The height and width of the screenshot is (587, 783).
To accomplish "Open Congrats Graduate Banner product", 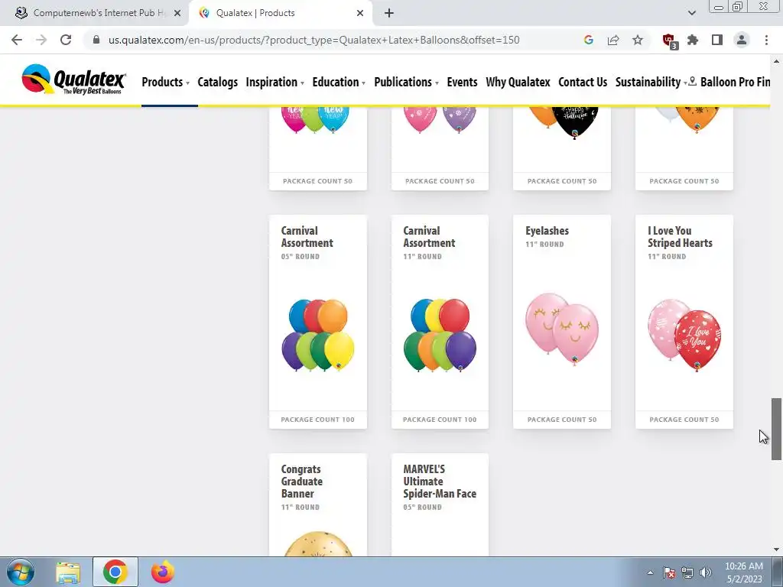I will coord(317,504).
